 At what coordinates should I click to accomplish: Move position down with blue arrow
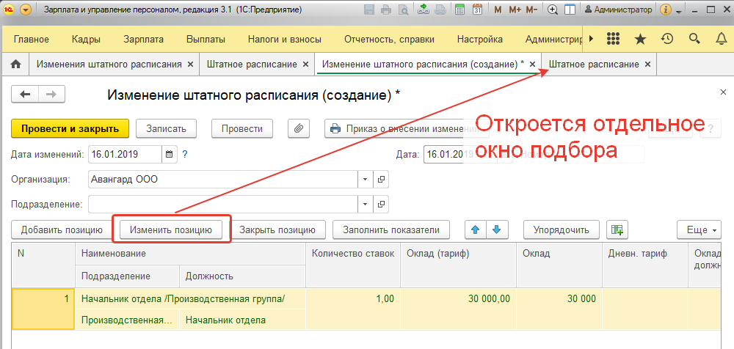497,229
